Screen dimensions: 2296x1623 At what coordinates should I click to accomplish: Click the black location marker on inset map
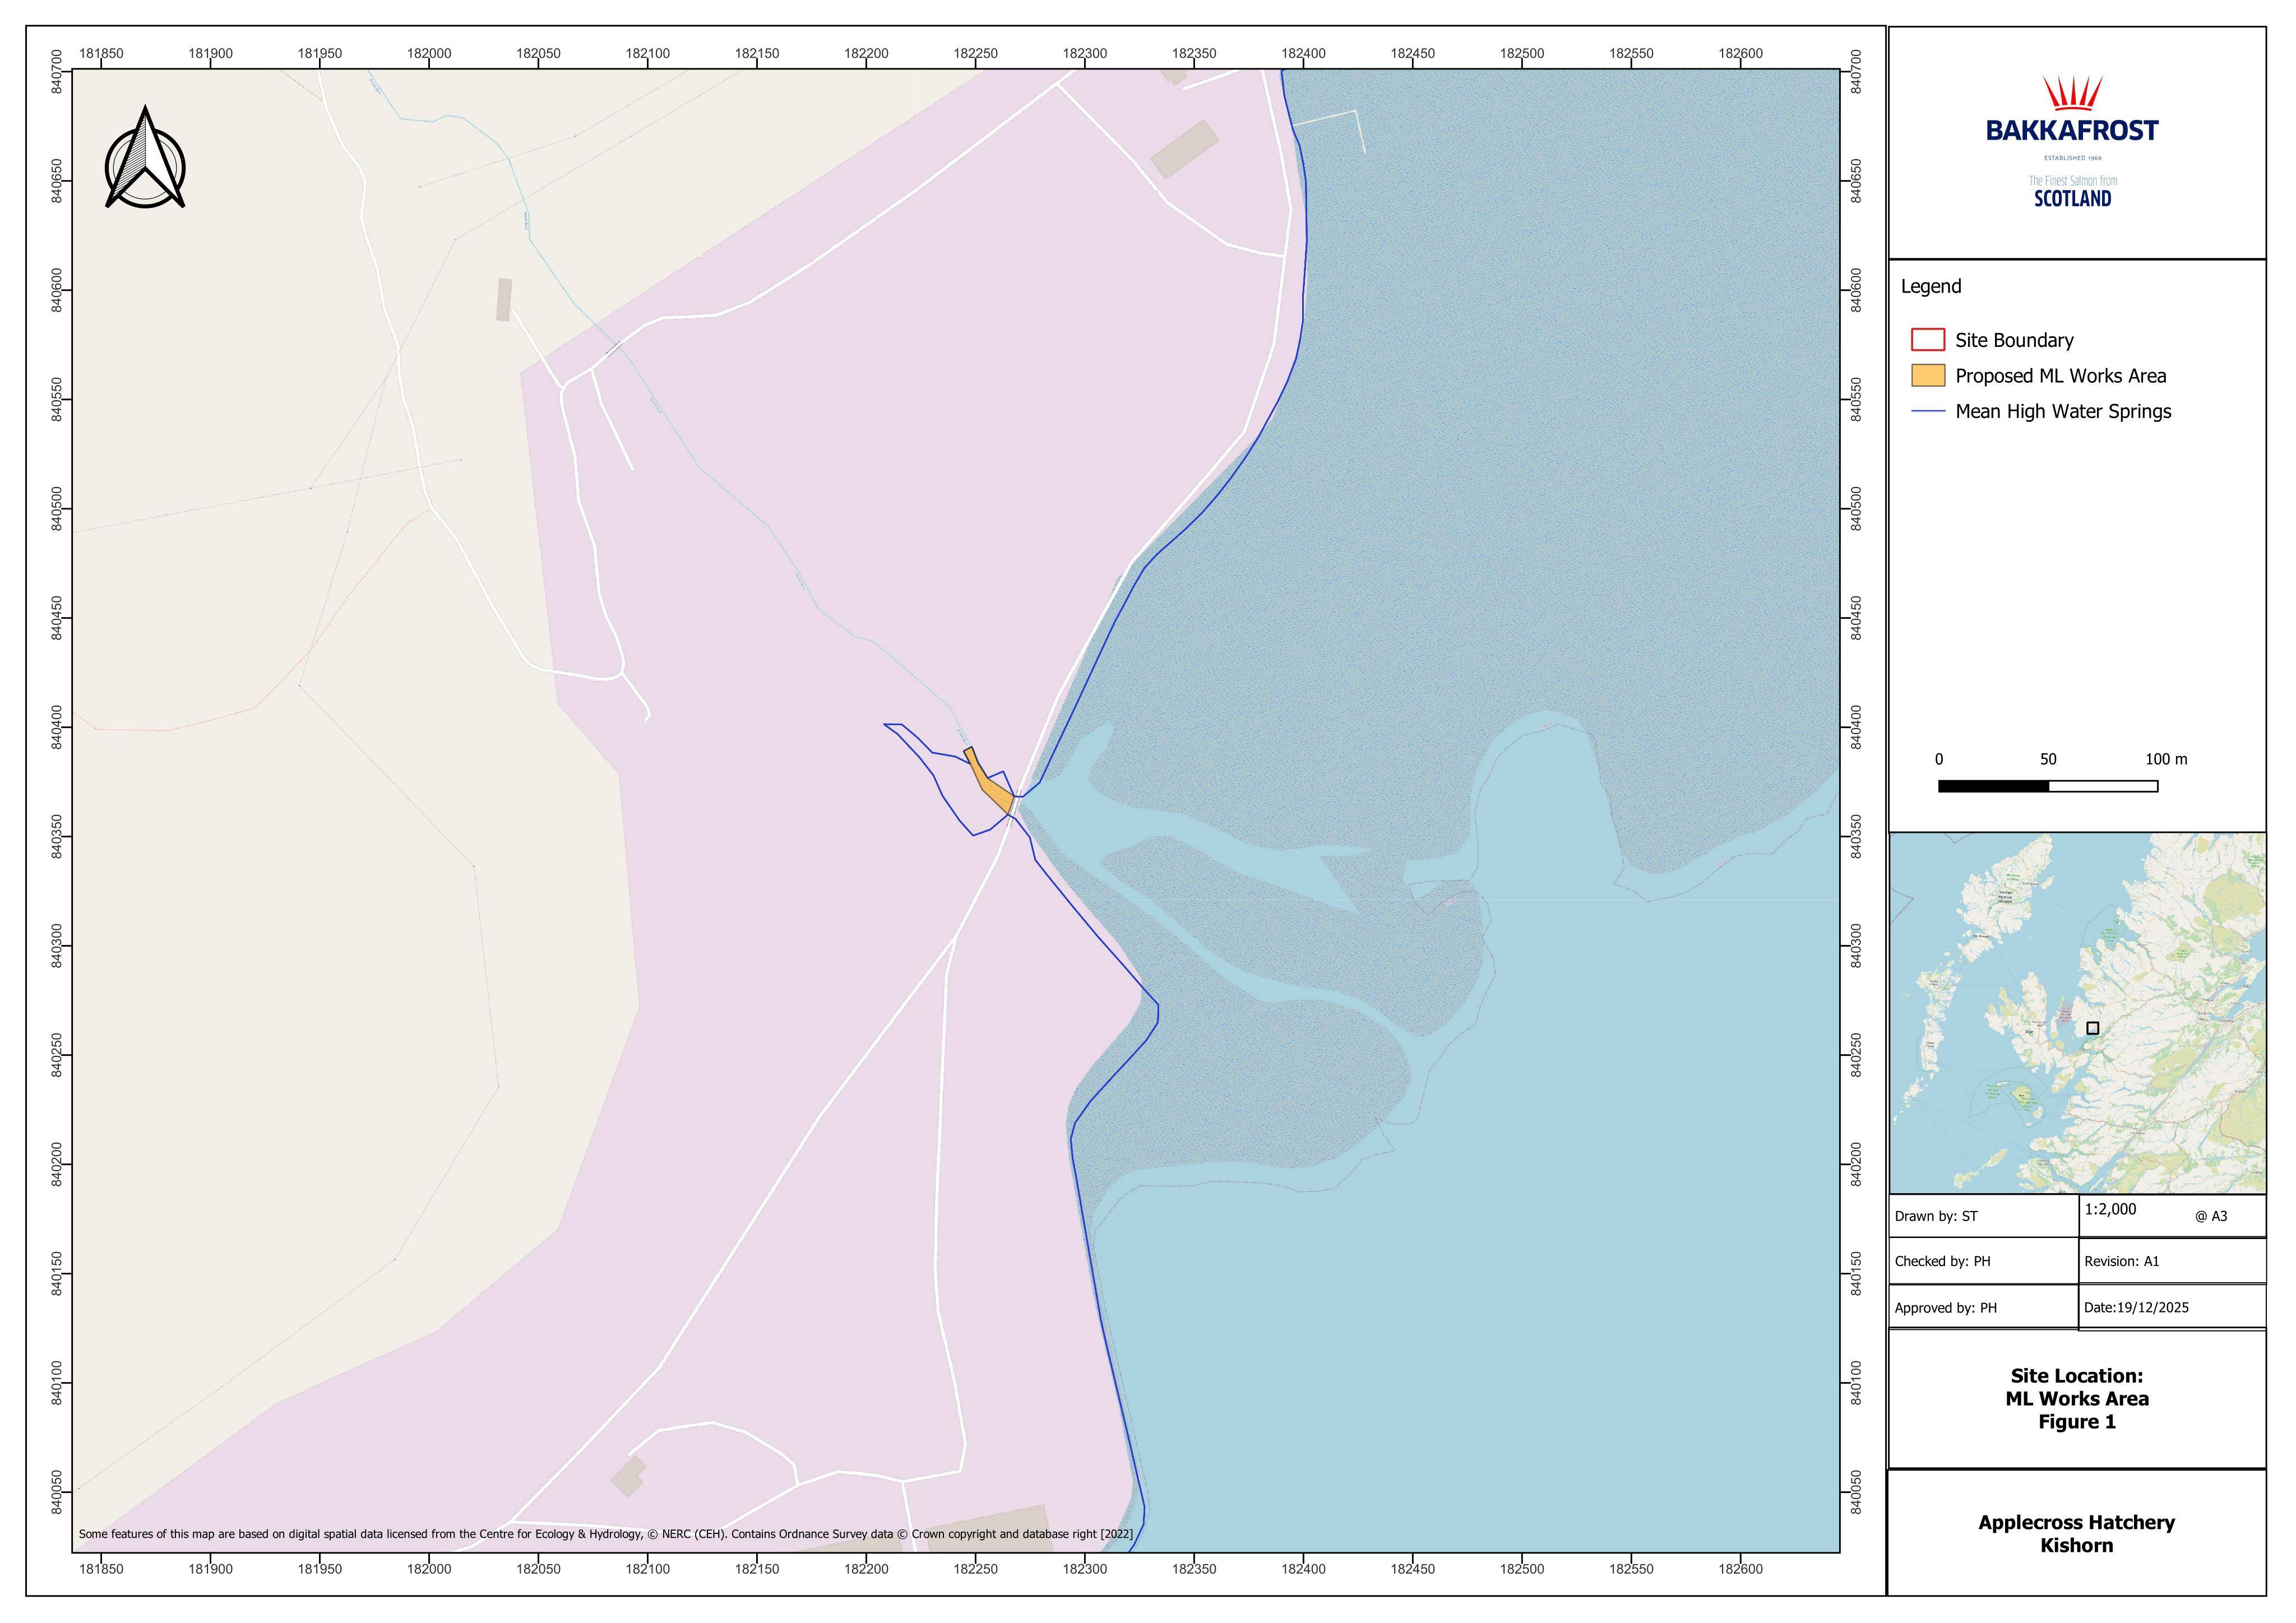coord(2093,1028)
